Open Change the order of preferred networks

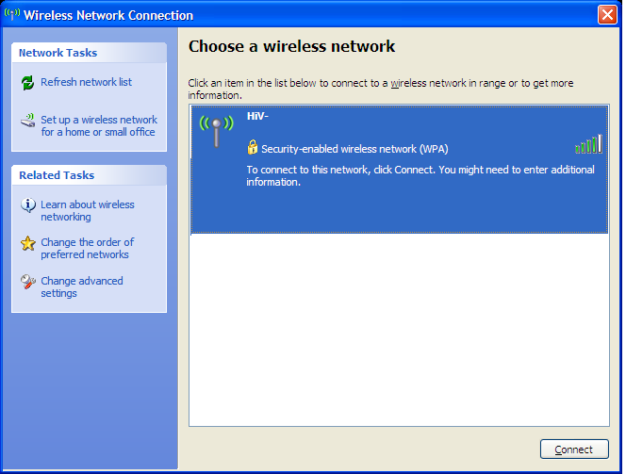87,249
